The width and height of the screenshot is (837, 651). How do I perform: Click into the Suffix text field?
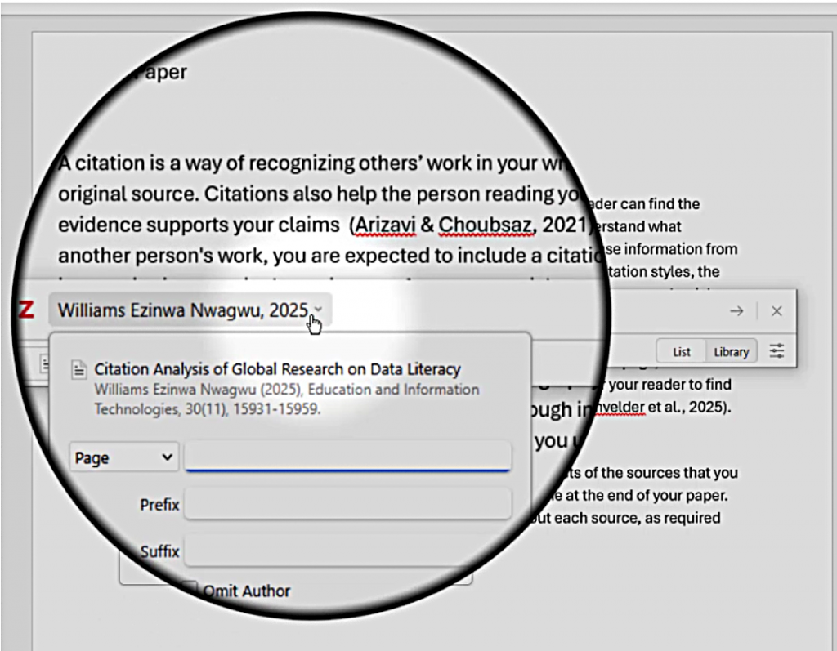tap(347, 551)
